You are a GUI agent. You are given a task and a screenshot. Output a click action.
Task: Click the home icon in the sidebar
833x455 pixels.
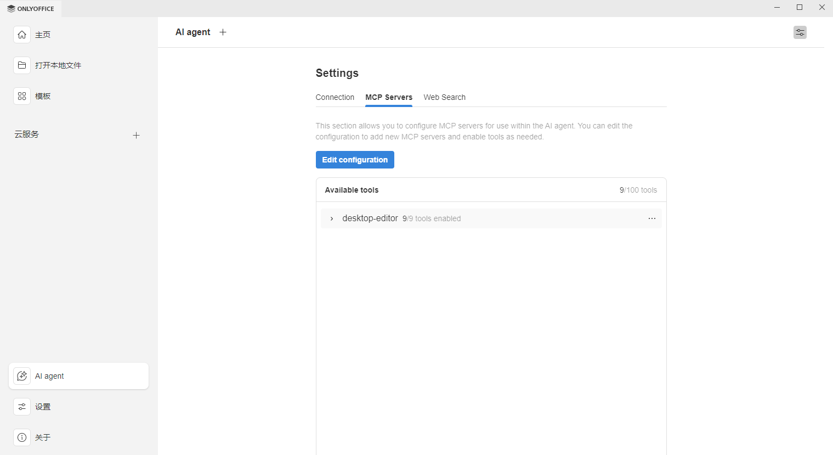(22, 35)
